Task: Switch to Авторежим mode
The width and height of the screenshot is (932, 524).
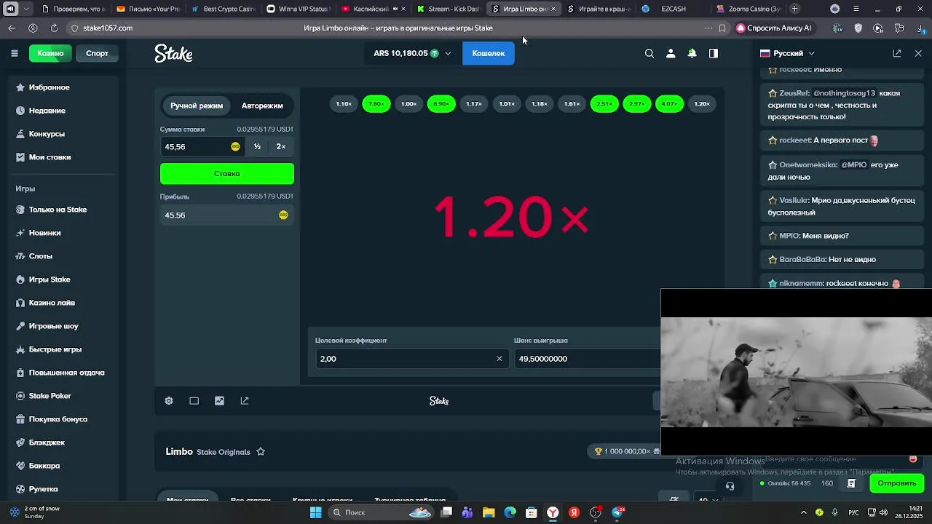Action: coord(262,106)
